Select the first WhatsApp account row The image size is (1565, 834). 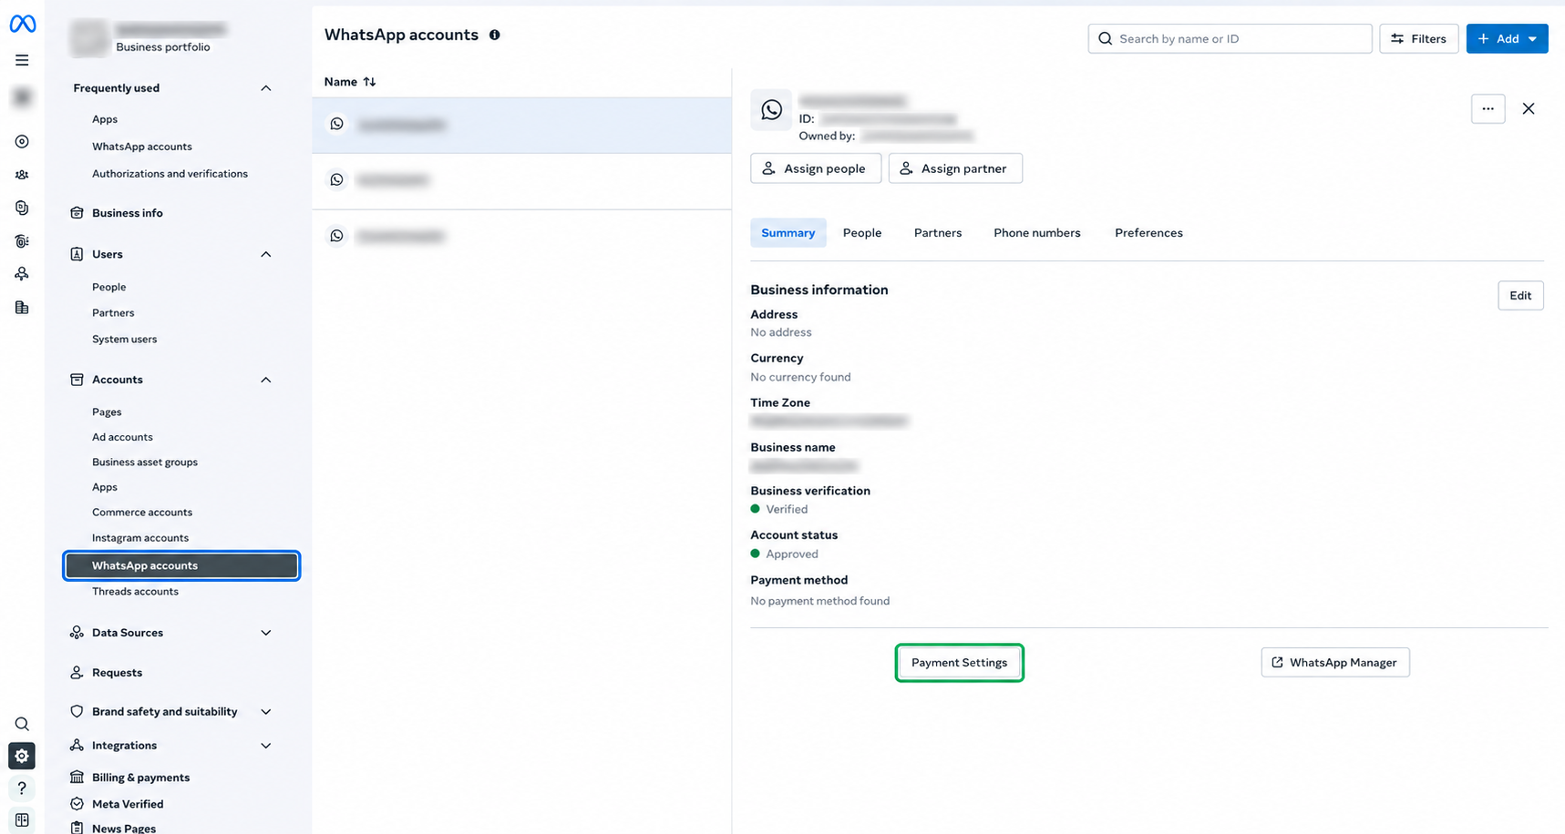tap(521, 125)
